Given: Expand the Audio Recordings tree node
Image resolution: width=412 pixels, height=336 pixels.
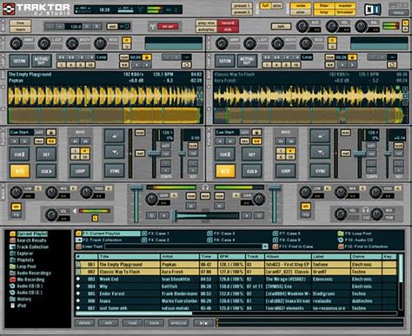Looking at the screenshot, I should 12,273.
